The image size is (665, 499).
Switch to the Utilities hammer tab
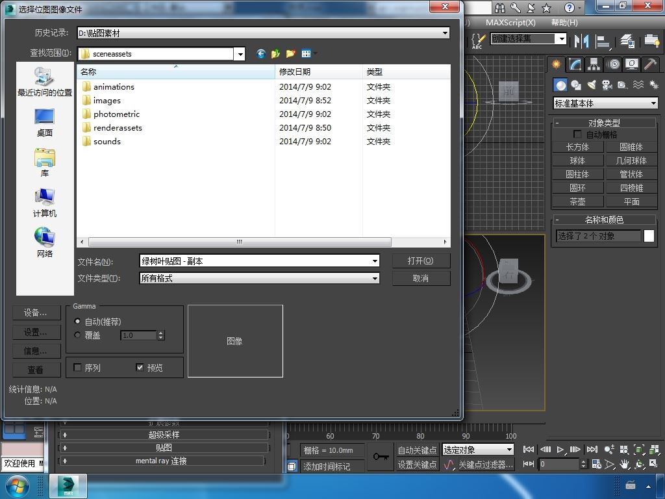tap(650, 64)
